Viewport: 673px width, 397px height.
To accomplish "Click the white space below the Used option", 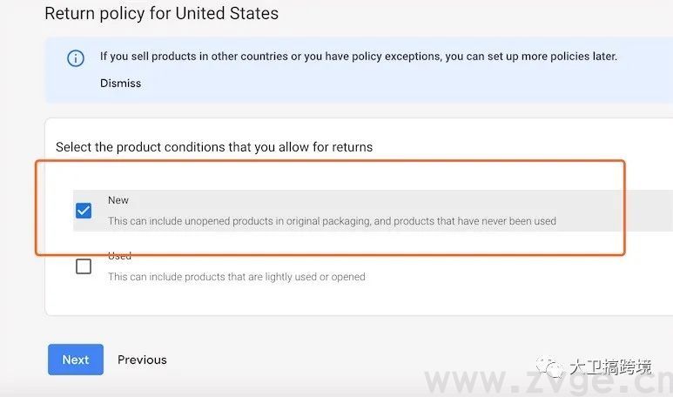I will [x=348, y=300].
